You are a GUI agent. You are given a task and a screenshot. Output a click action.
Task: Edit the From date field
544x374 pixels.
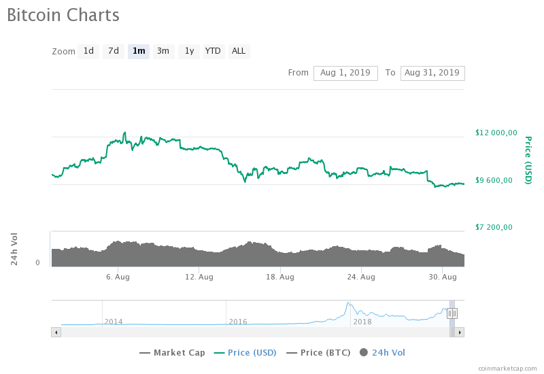coord(345,73)
